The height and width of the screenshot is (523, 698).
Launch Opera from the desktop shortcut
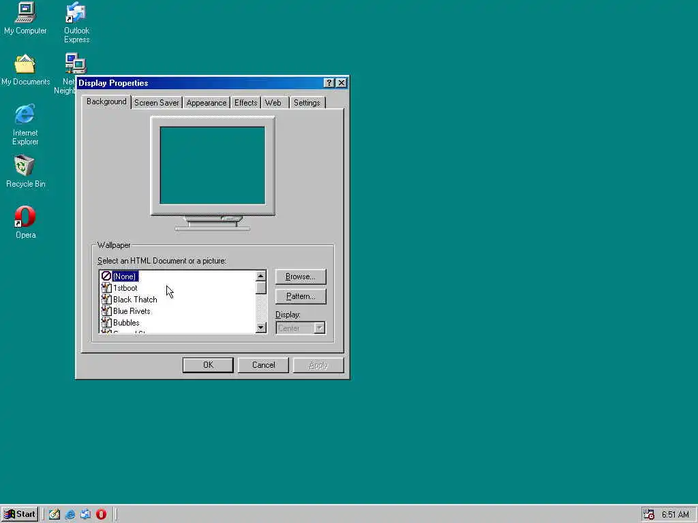point(25,223)
